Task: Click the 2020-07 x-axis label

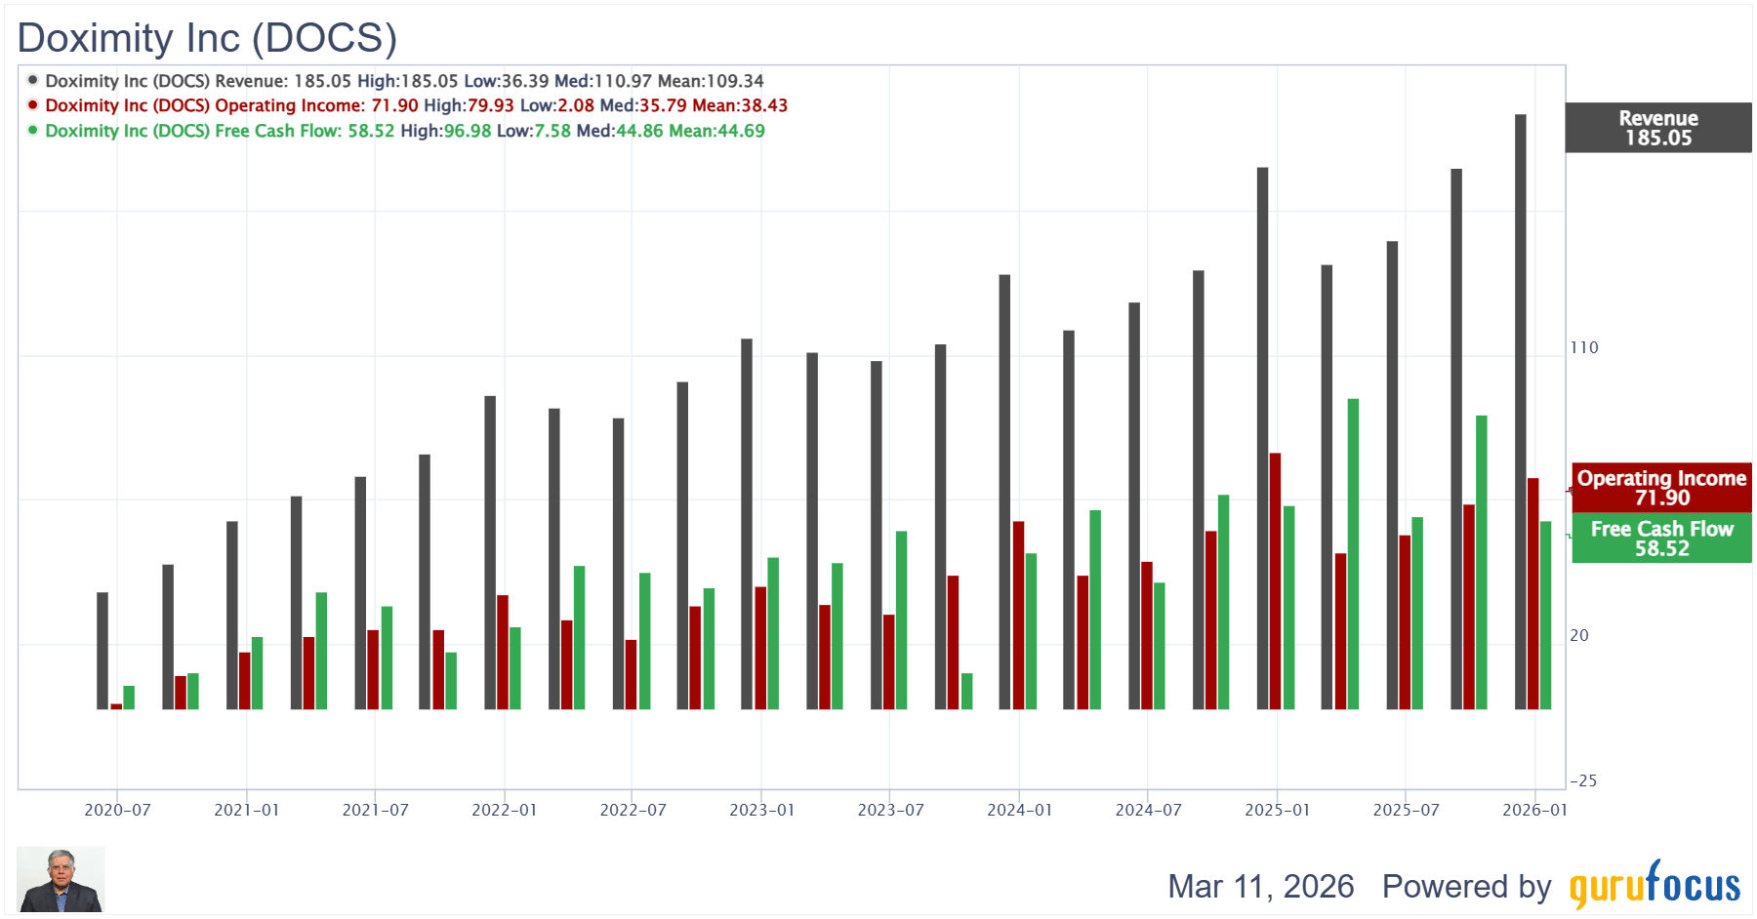Action: click(x=117, y=810)
